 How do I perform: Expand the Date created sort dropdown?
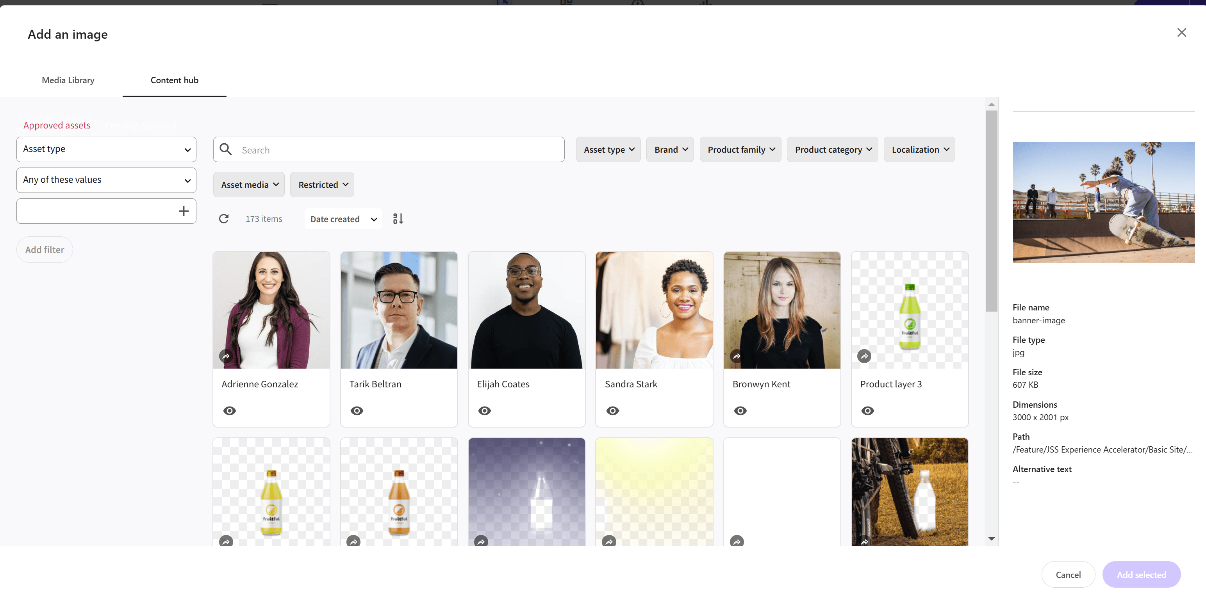pos(343,219)
